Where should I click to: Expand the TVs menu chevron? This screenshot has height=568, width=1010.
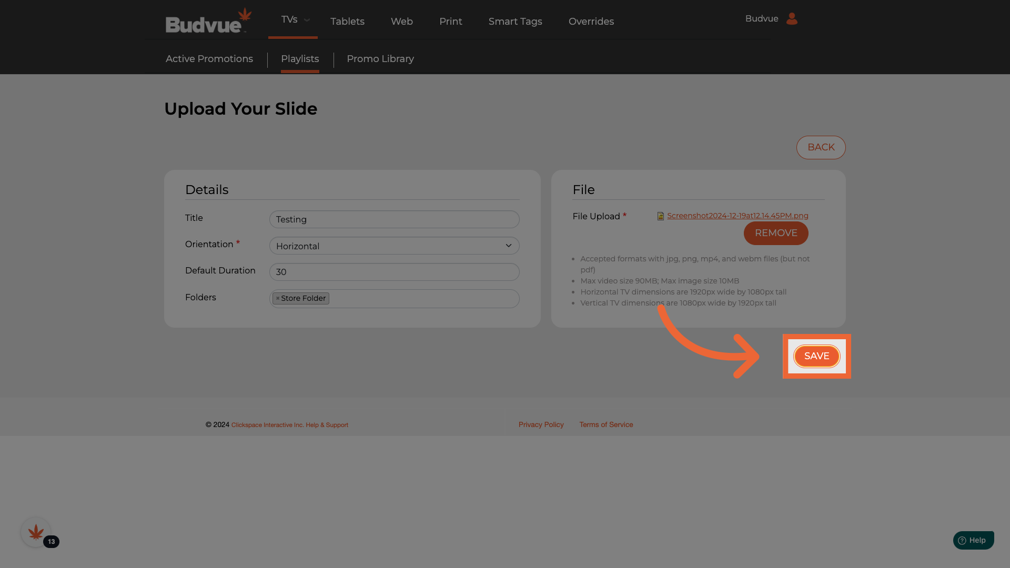tap(307, 20)
